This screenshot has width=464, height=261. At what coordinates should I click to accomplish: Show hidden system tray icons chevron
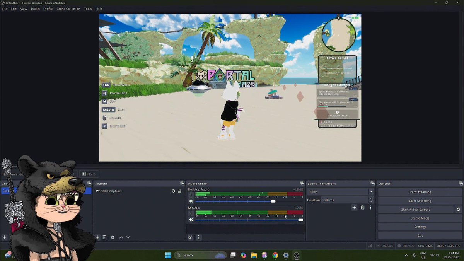pyautogui.click(x=406, y=255)
